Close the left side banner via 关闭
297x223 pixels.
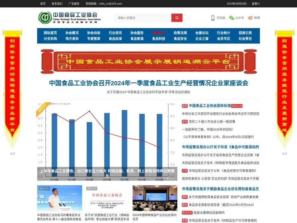point(12,154)
